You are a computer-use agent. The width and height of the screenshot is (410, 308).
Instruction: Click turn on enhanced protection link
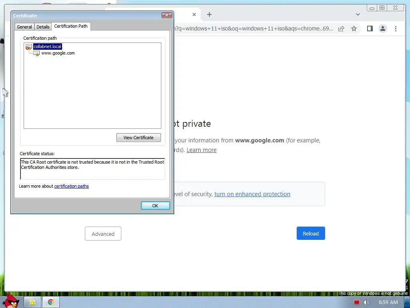click(x=252, y=194)
